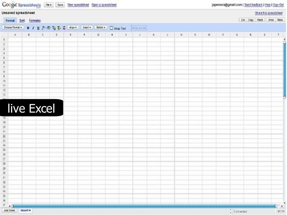Click the remove formatting icon
The image size is (287, 215).
pyautogui.click(x=64, y=28)
